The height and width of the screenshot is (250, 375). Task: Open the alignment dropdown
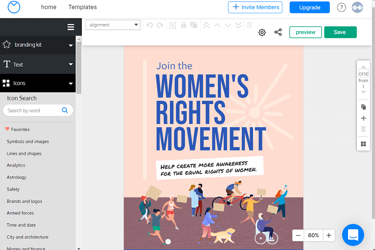coord(113,25)
